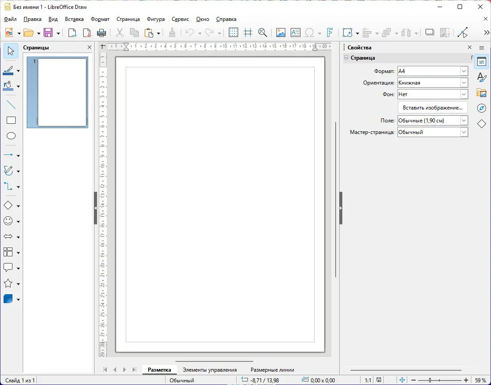Toggle grid display on
Screen dimensions: 491x385
(233, 32)
